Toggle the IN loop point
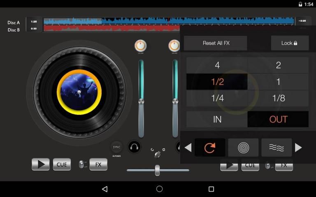 pos(217,119)
